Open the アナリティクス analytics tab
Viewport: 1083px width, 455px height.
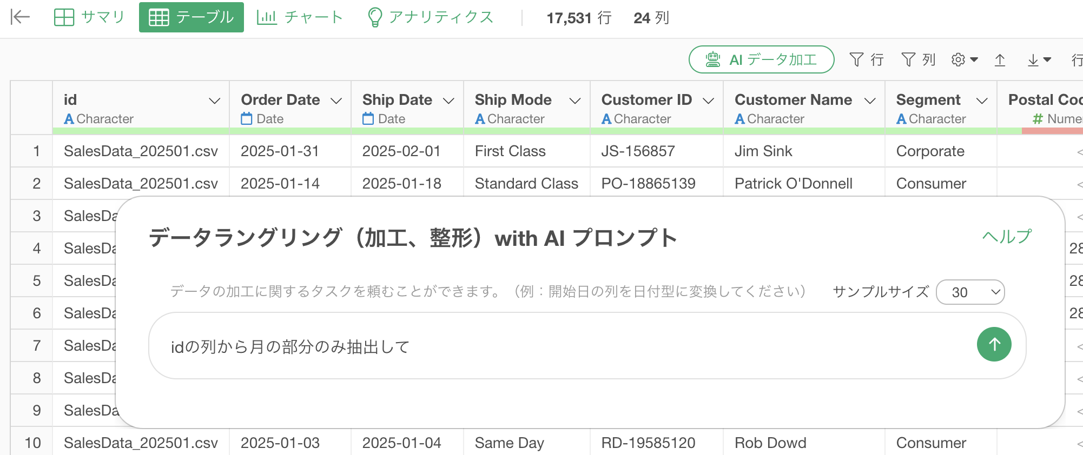coord(431,17)
